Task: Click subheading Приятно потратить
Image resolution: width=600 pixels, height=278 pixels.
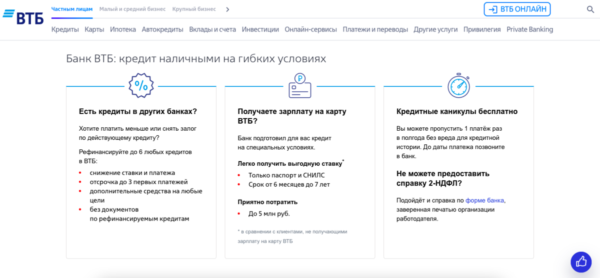Action: pyautogui.click(x=267, y=202)
